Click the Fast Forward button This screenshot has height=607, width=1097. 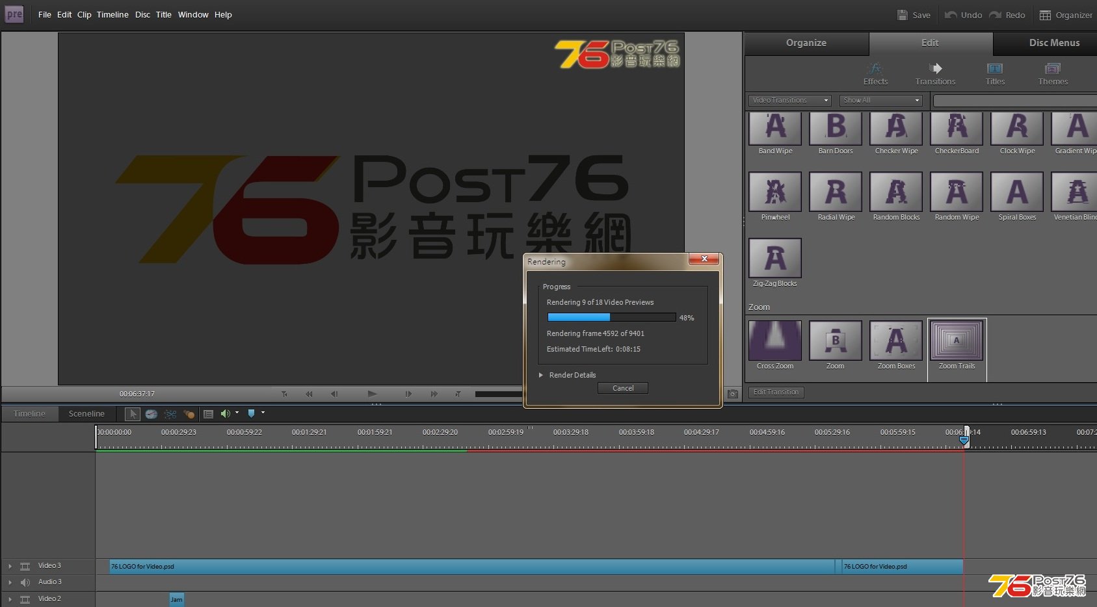[x=434, y=394]
